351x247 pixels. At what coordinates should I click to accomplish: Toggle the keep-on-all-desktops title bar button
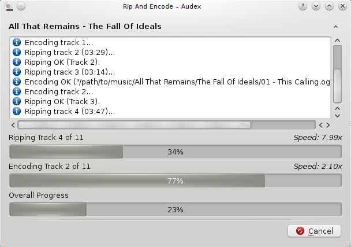(21, 6)
